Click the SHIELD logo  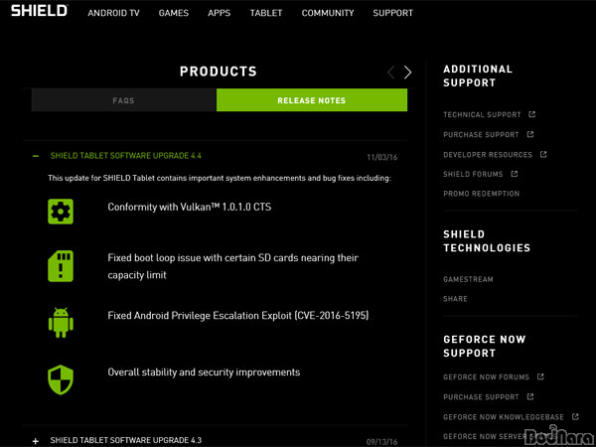point(39,11)
